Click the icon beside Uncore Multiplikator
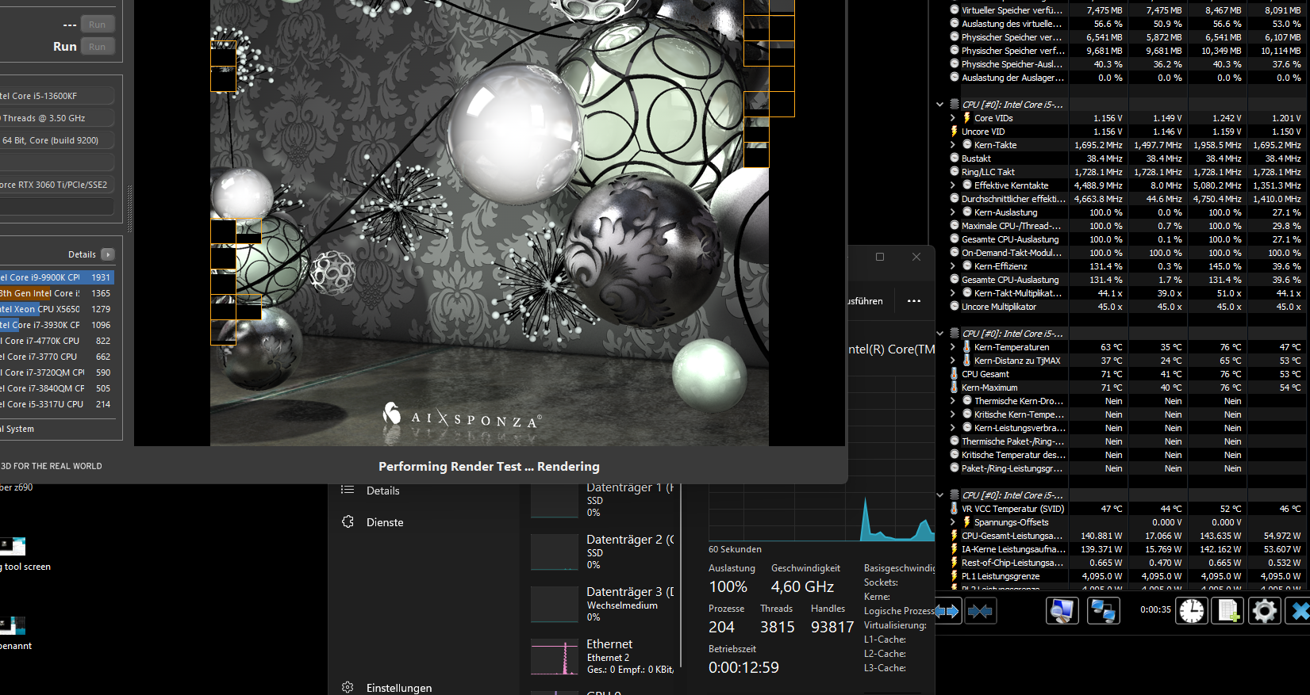The image size is (1310, 695). [955, 307]
